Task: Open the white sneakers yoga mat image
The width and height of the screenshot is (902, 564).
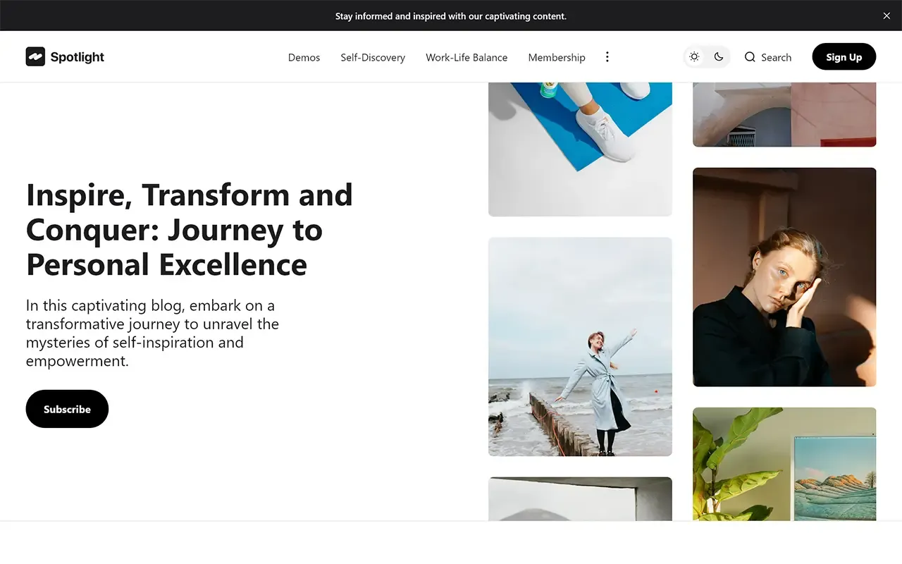Action: (580, 148)
